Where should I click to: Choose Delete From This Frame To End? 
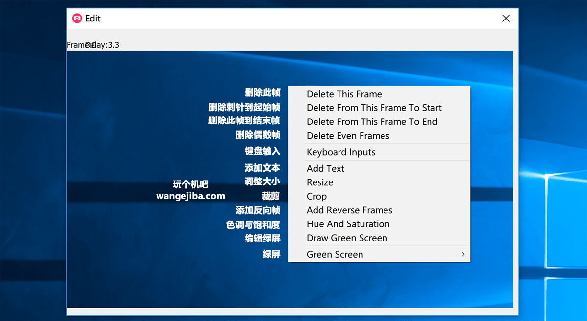point(372,122)
